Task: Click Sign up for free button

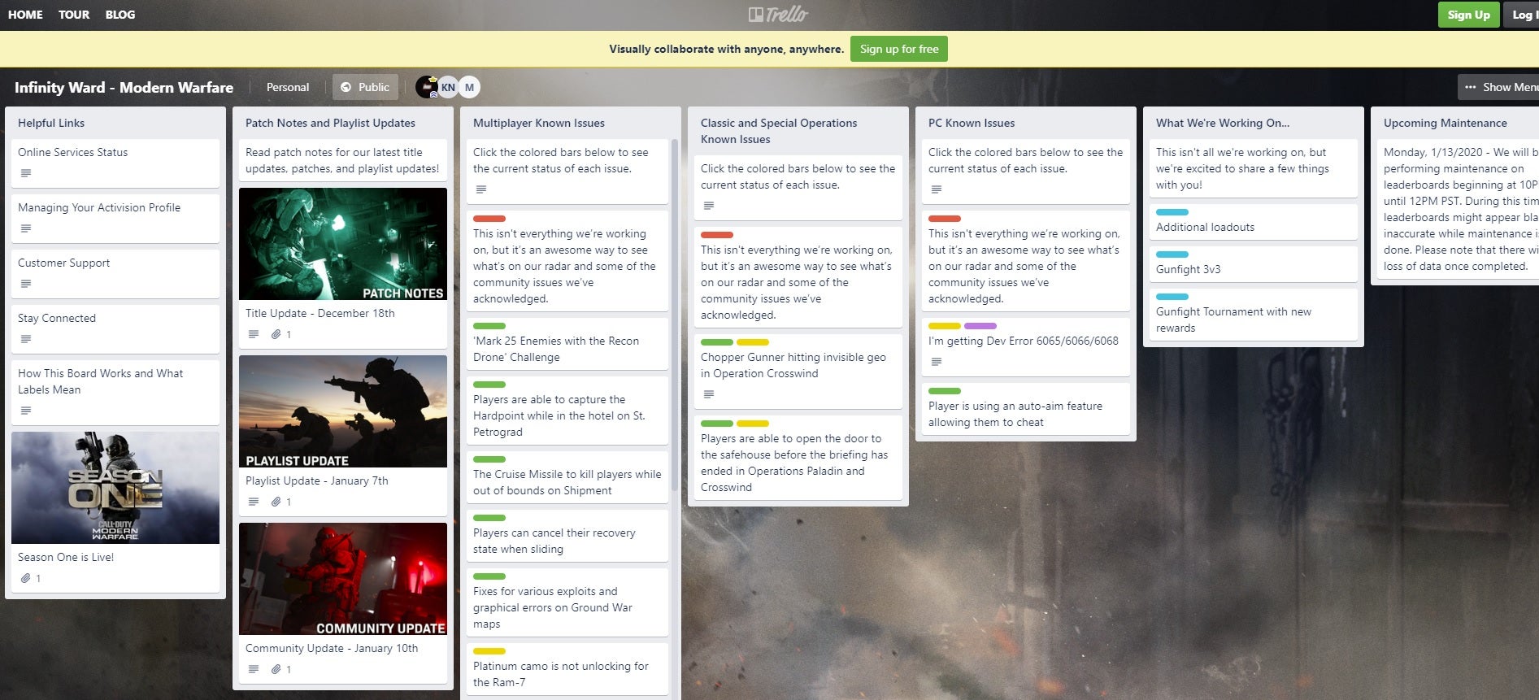Action: point(899,49)
